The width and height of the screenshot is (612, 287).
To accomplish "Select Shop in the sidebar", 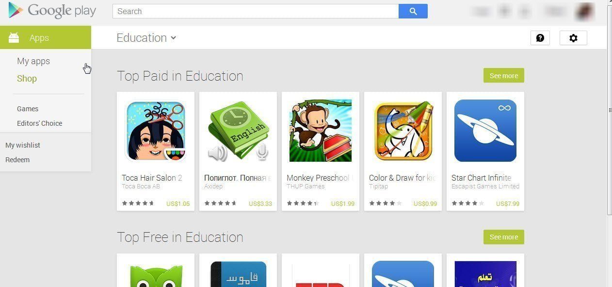I will tap(27, 79).
